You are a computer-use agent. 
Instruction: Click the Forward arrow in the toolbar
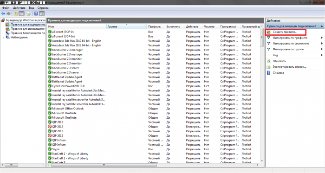point(8,13)
